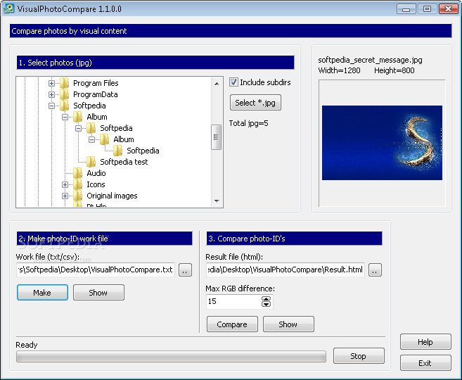This screenshot has width=462, height=380.
Task: Expand the ProgramData tree node
Action: [51, 94]
